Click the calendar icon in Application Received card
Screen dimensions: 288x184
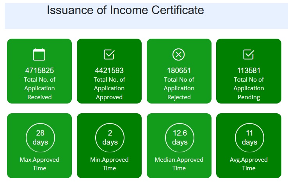click(x=39, y=55)
